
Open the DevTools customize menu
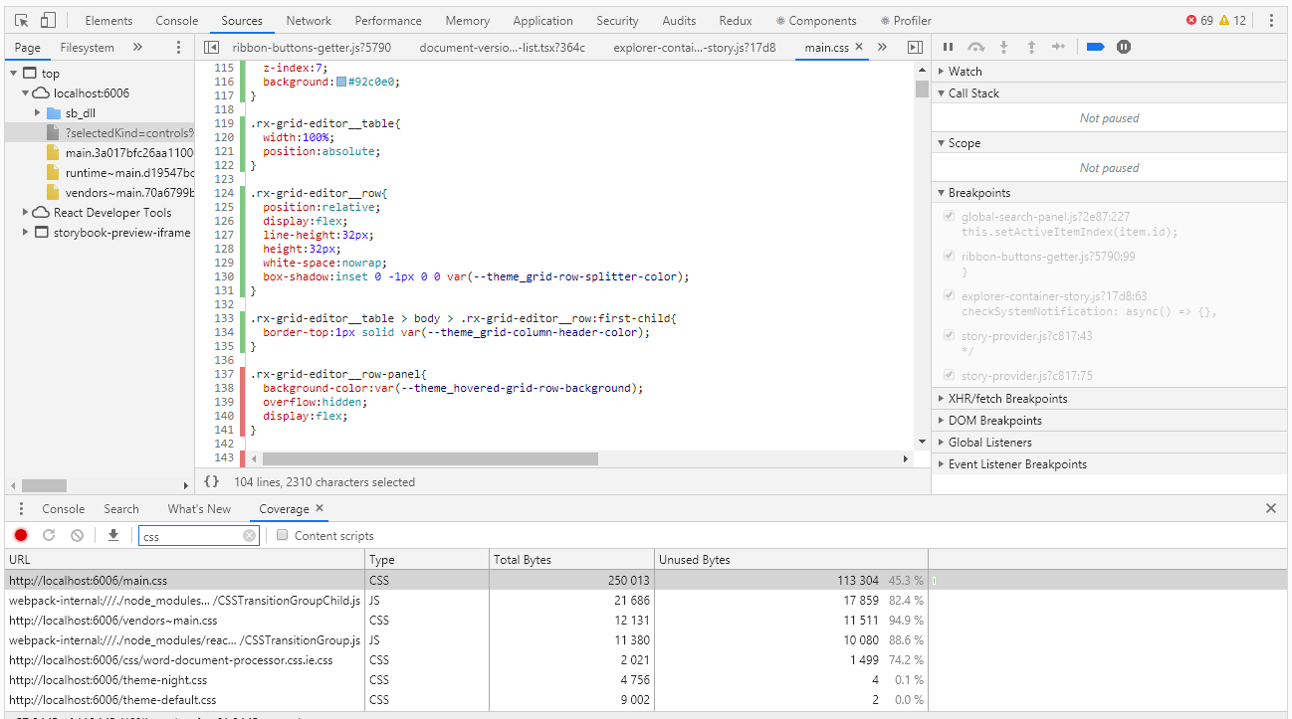pyautogui.click(x=1271, y=20)
